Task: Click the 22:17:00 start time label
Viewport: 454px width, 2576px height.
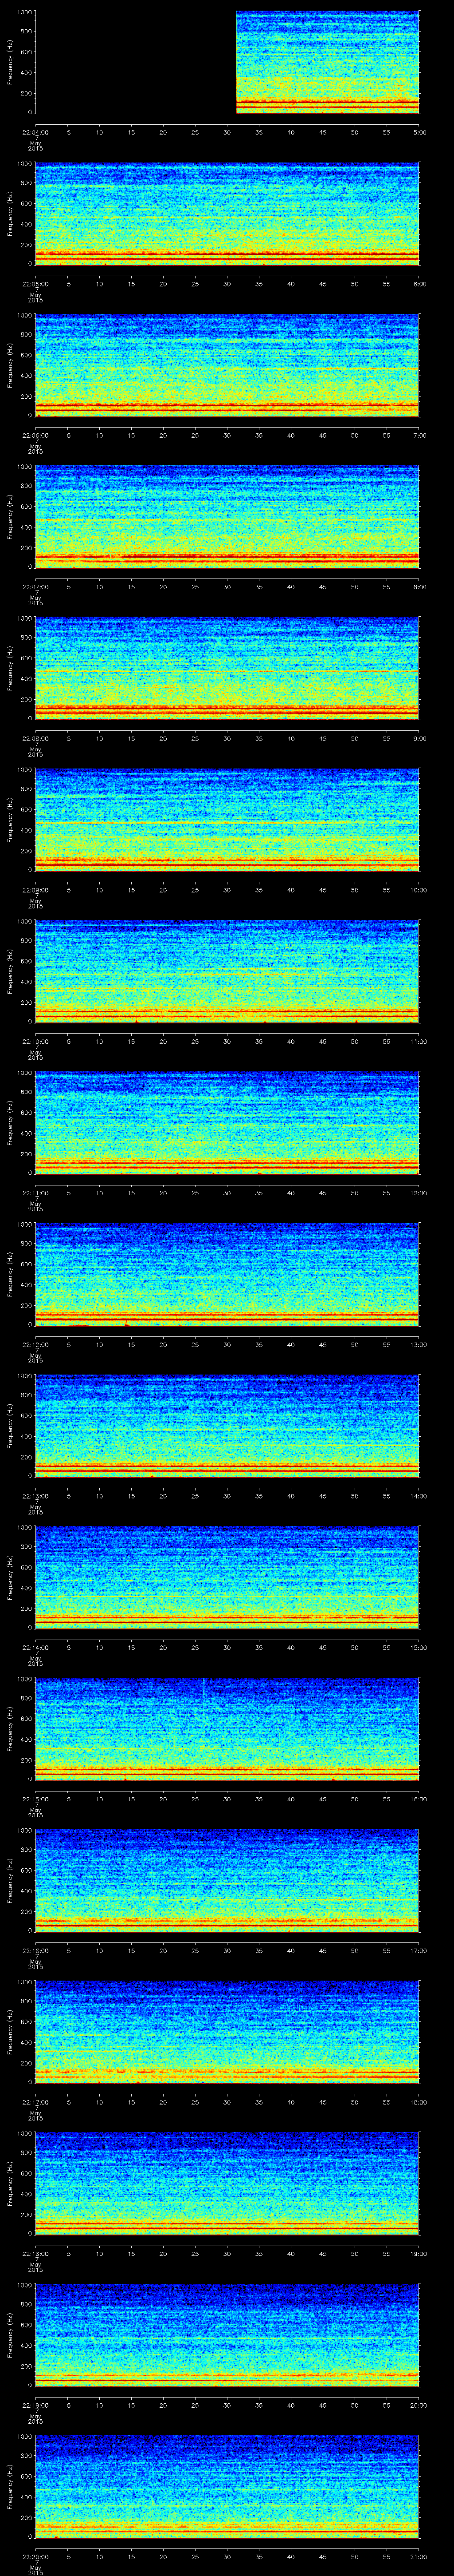Action: point(36,2101)
